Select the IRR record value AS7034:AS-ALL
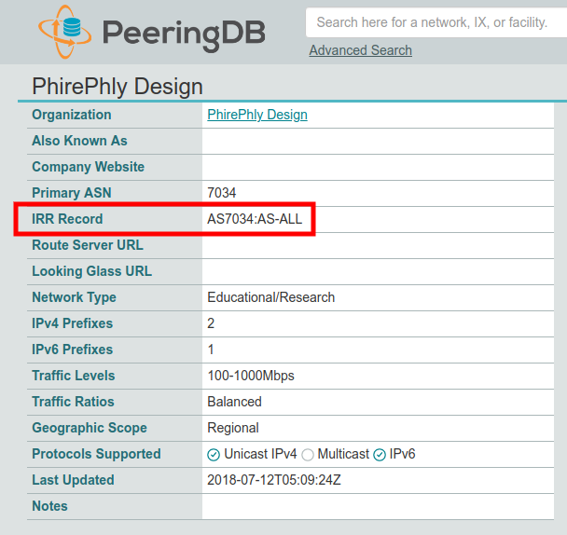This screenshot has width=567, height=535. point(255,219)
